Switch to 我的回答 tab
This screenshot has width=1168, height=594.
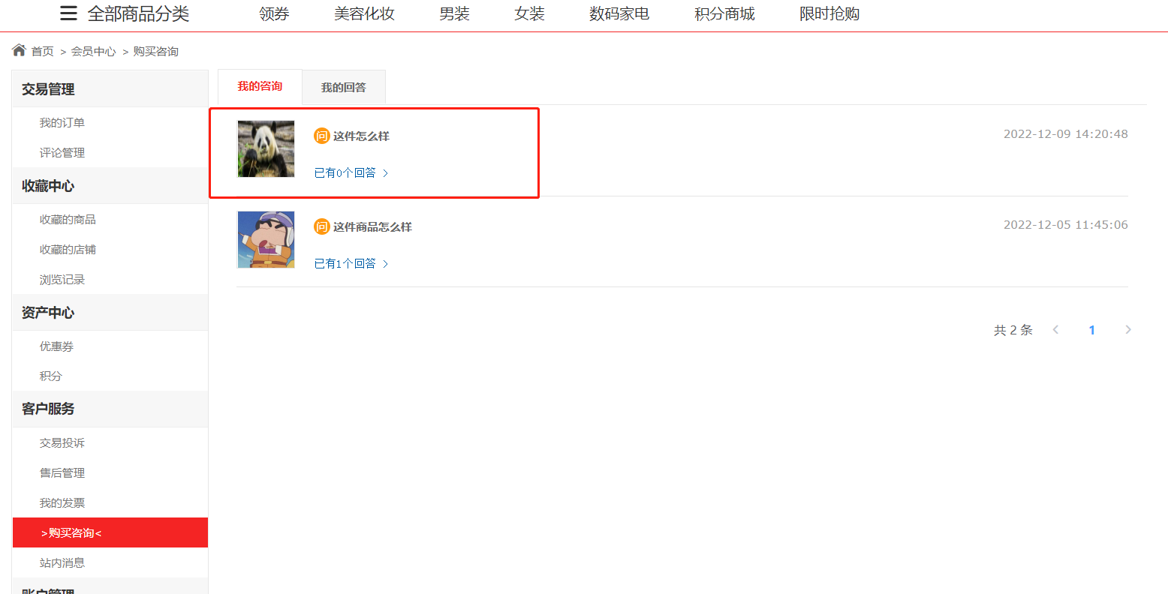point(344,87)
